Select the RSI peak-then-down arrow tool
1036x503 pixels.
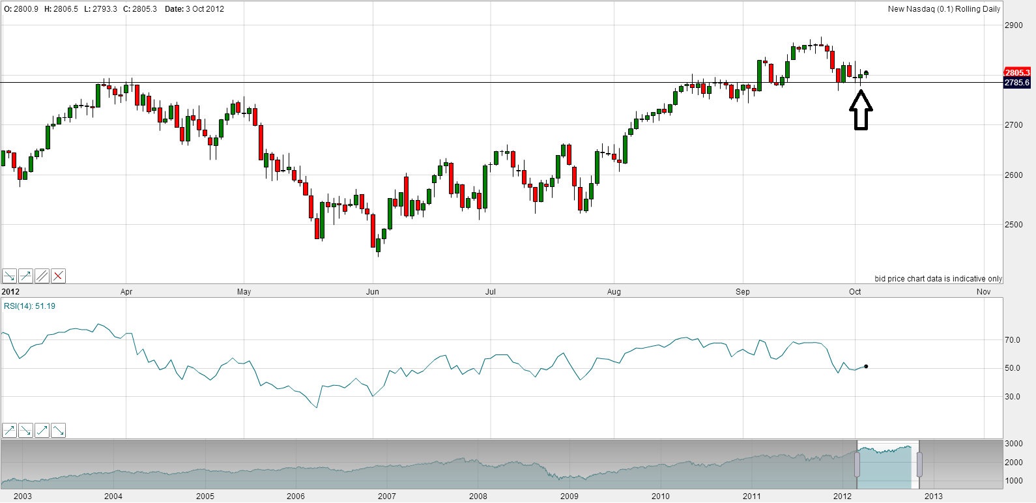coord(59,431)
